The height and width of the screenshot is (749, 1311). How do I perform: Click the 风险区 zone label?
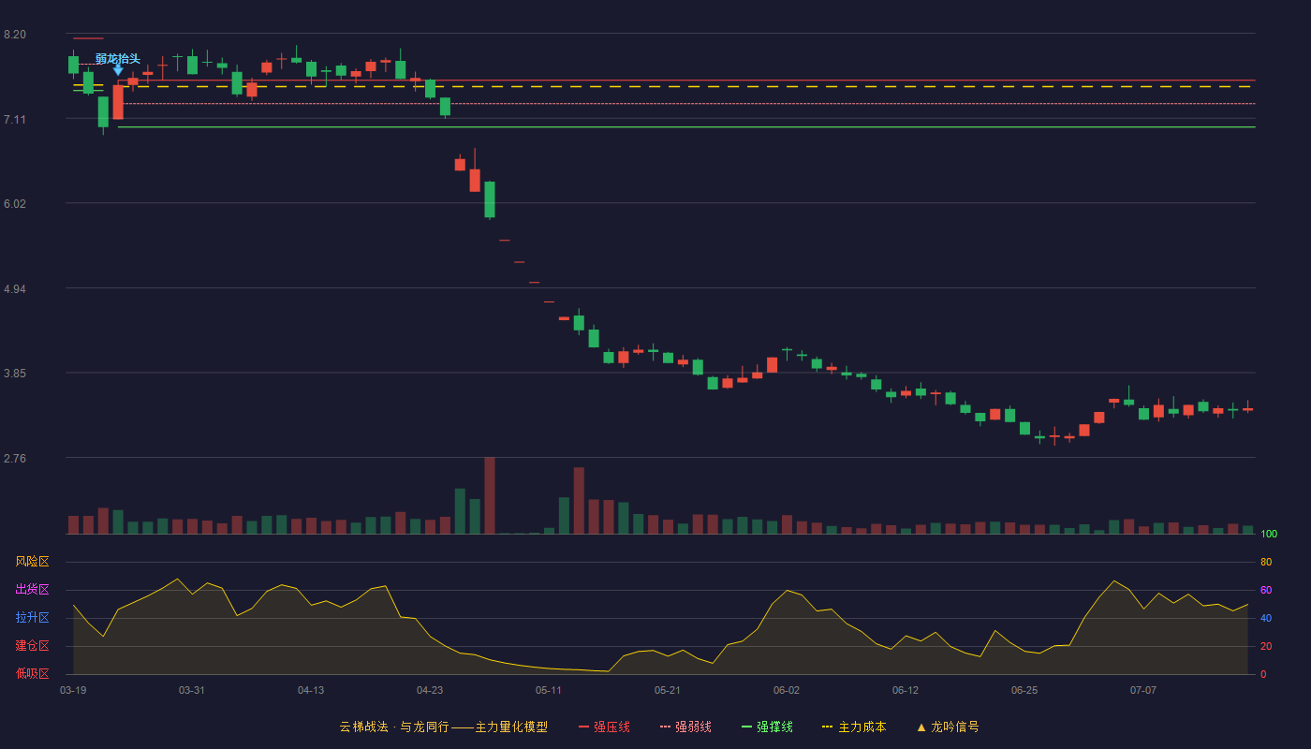pyautogui.click(x=32, y=562)
